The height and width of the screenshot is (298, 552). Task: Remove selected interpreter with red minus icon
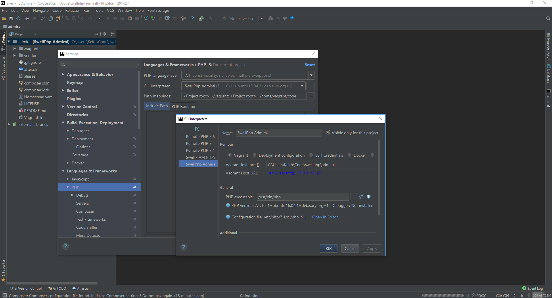coord(190,129)
